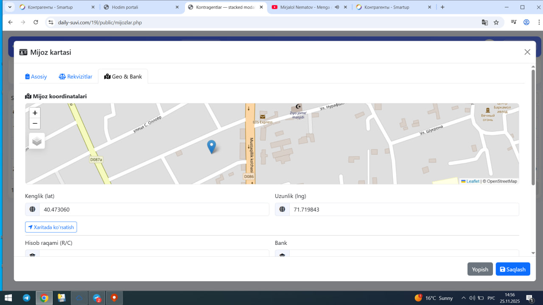The height and width of the screenshot is (305, 543).
Task: Open a new browser tab
Action: point(442,7)
